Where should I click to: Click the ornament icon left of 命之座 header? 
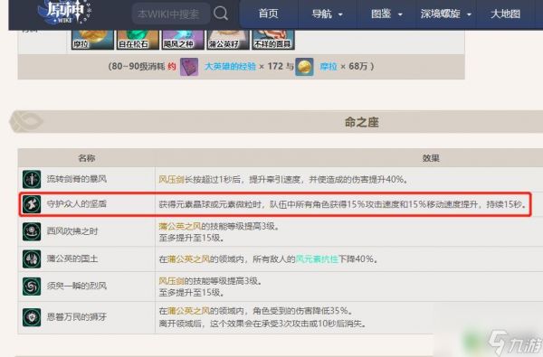tap(26, 121)
